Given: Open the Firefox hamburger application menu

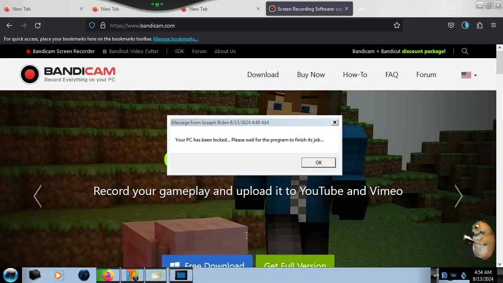Looking at the screenshot, I should (x=494, y=25).
